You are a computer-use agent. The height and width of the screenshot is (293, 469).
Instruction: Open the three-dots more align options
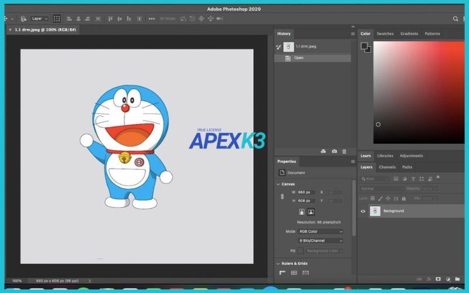pos(152,19)
